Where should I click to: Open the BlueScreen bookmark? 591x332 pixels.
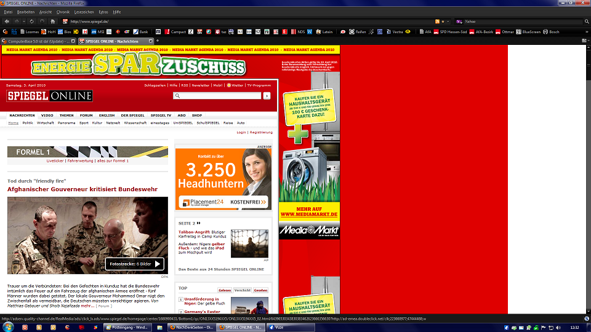pos(528,32)
